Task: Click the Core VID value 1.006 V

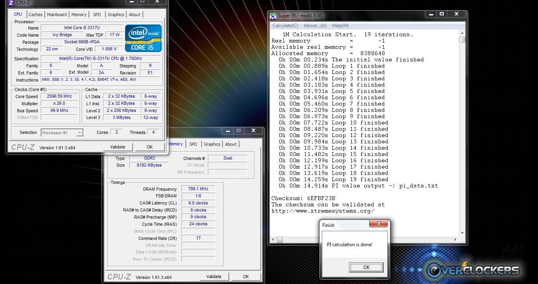Action: pos(109,49)
